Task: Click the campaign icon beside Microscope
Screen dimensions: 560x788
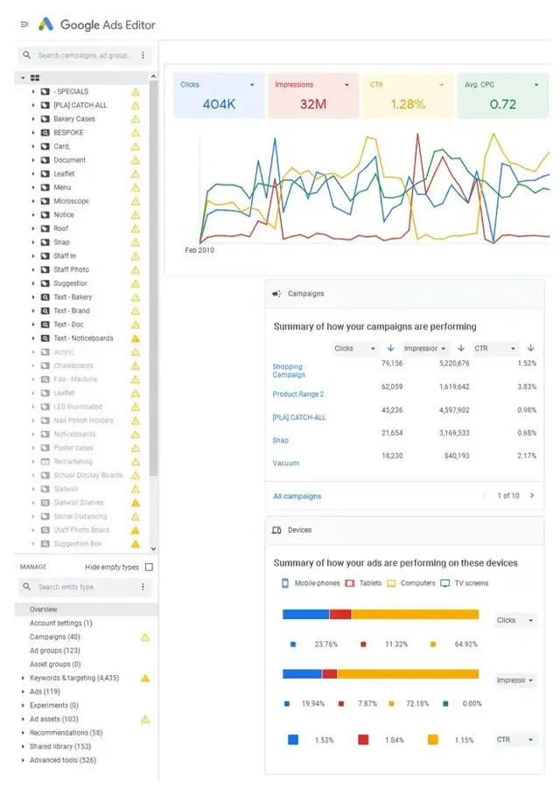Action: click(45, 201)
